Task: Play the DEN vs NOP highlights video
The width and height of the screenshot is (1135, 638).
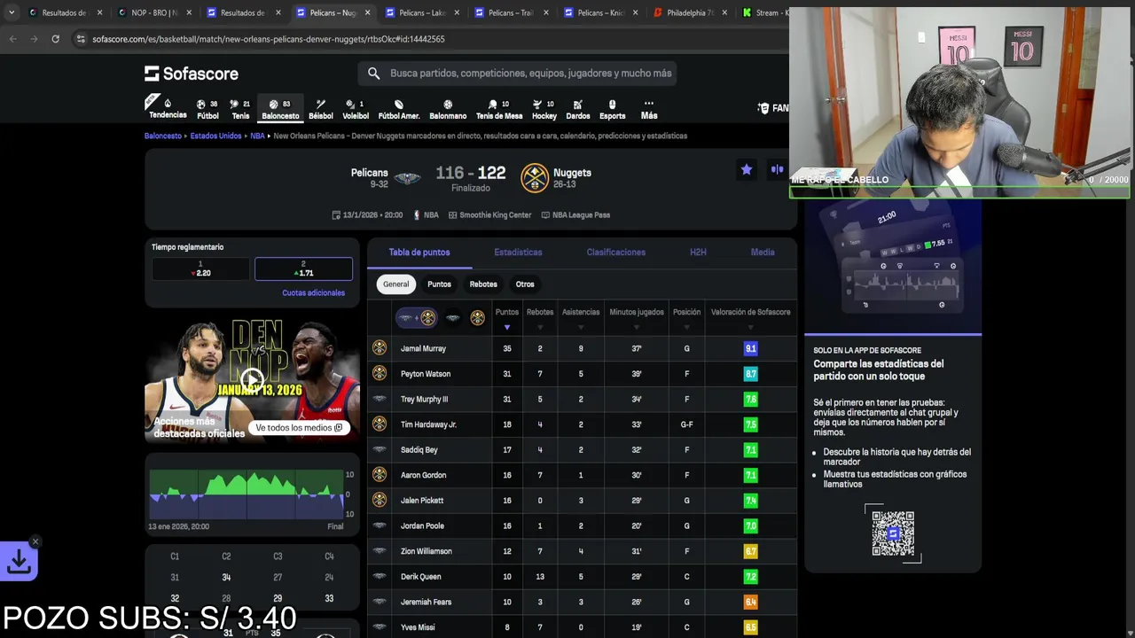Action: point(252,379)
